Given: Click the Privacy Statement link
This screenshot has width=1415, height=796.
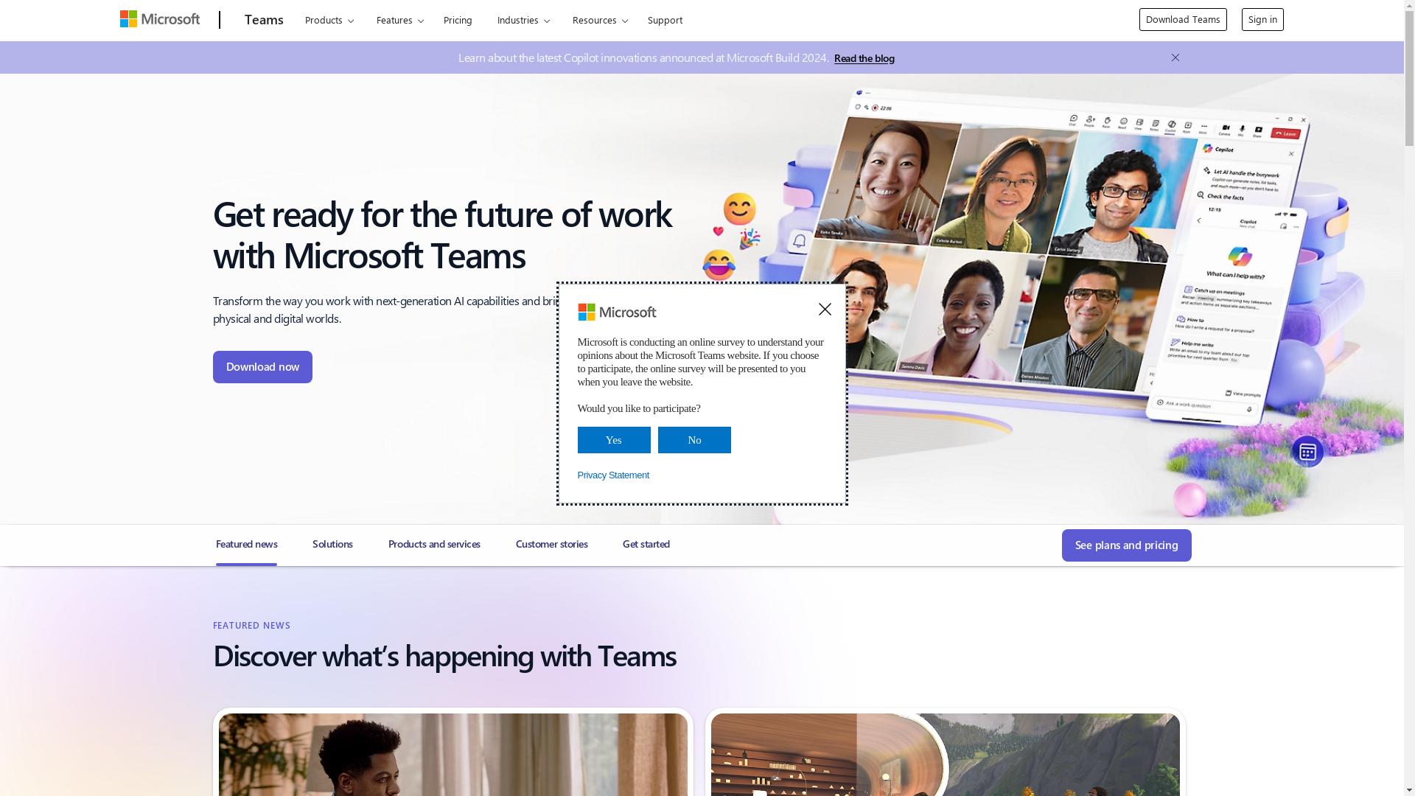Looking at the screenshot, I should [x=613, y=475].
